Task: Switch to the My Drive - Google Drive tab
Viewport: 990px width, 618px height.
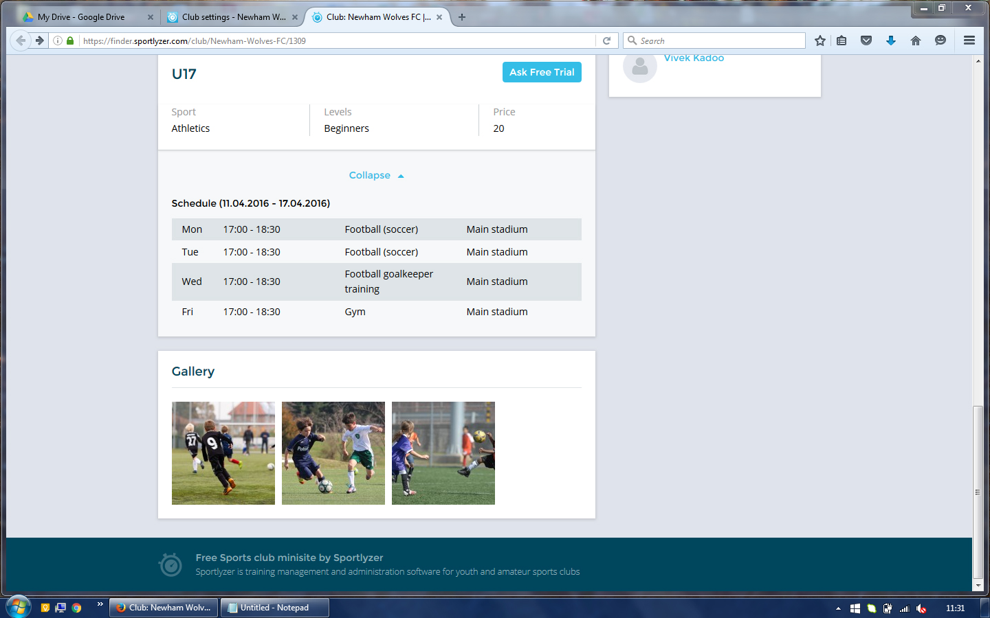Action: click(x=82, y=16)
